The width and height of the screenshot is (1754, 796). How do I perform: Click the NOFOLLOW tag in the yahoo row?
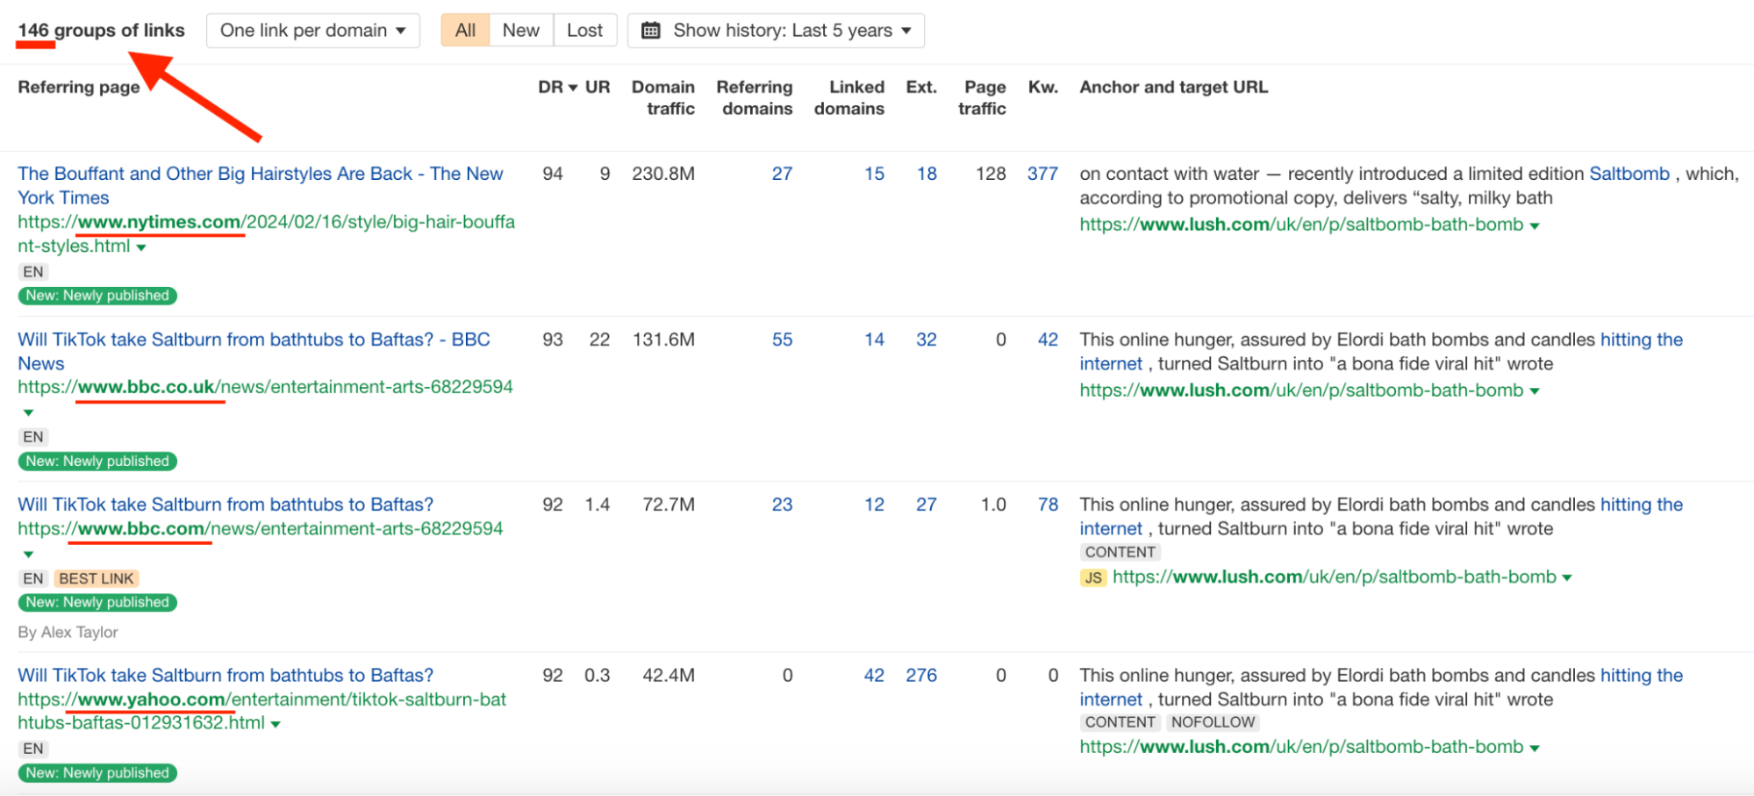click(x=1213, y=722)
